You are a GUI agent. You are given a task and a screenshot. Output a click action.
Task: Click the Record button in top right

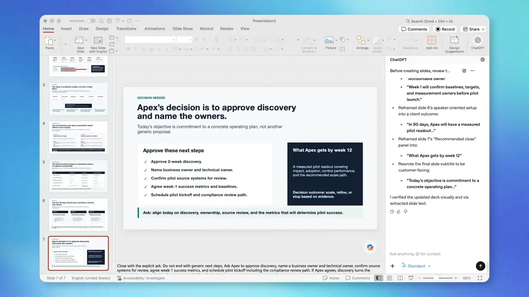pos(445,29)
